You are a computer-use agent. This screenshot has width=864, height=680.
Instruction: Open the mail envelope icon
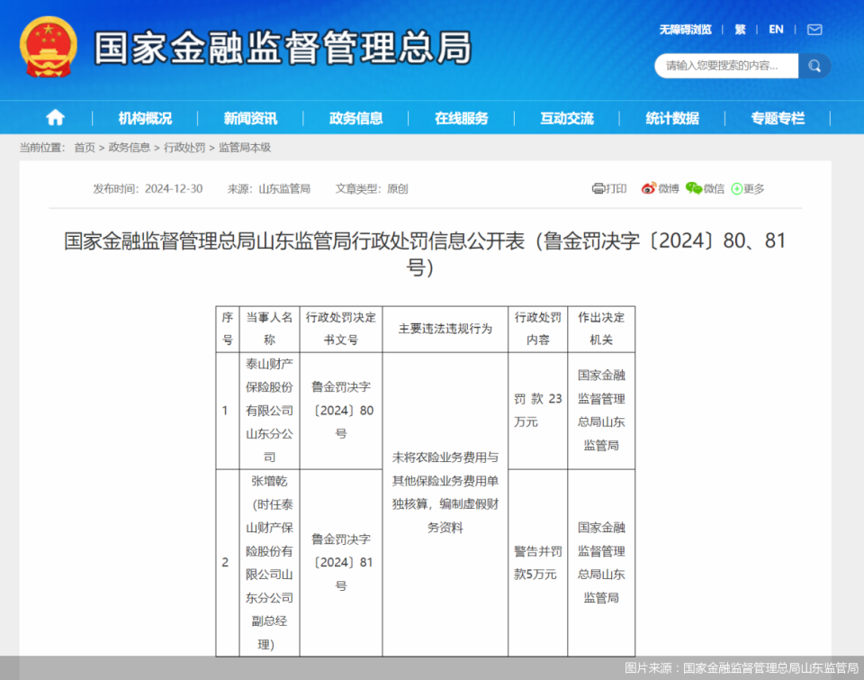(x=814, y=30)
